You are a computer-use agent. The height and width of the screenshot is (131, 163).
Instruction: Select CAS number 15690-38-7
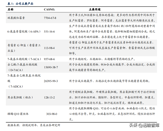(x=51, y=67)
